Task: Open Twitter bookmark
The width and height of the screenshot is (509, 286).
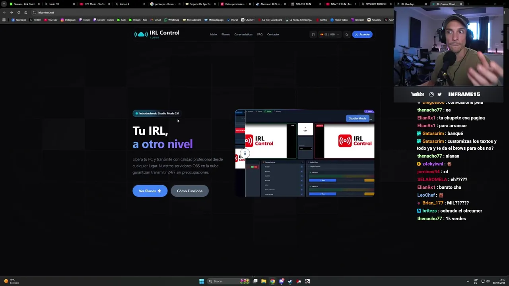Action: coord(35,20)
